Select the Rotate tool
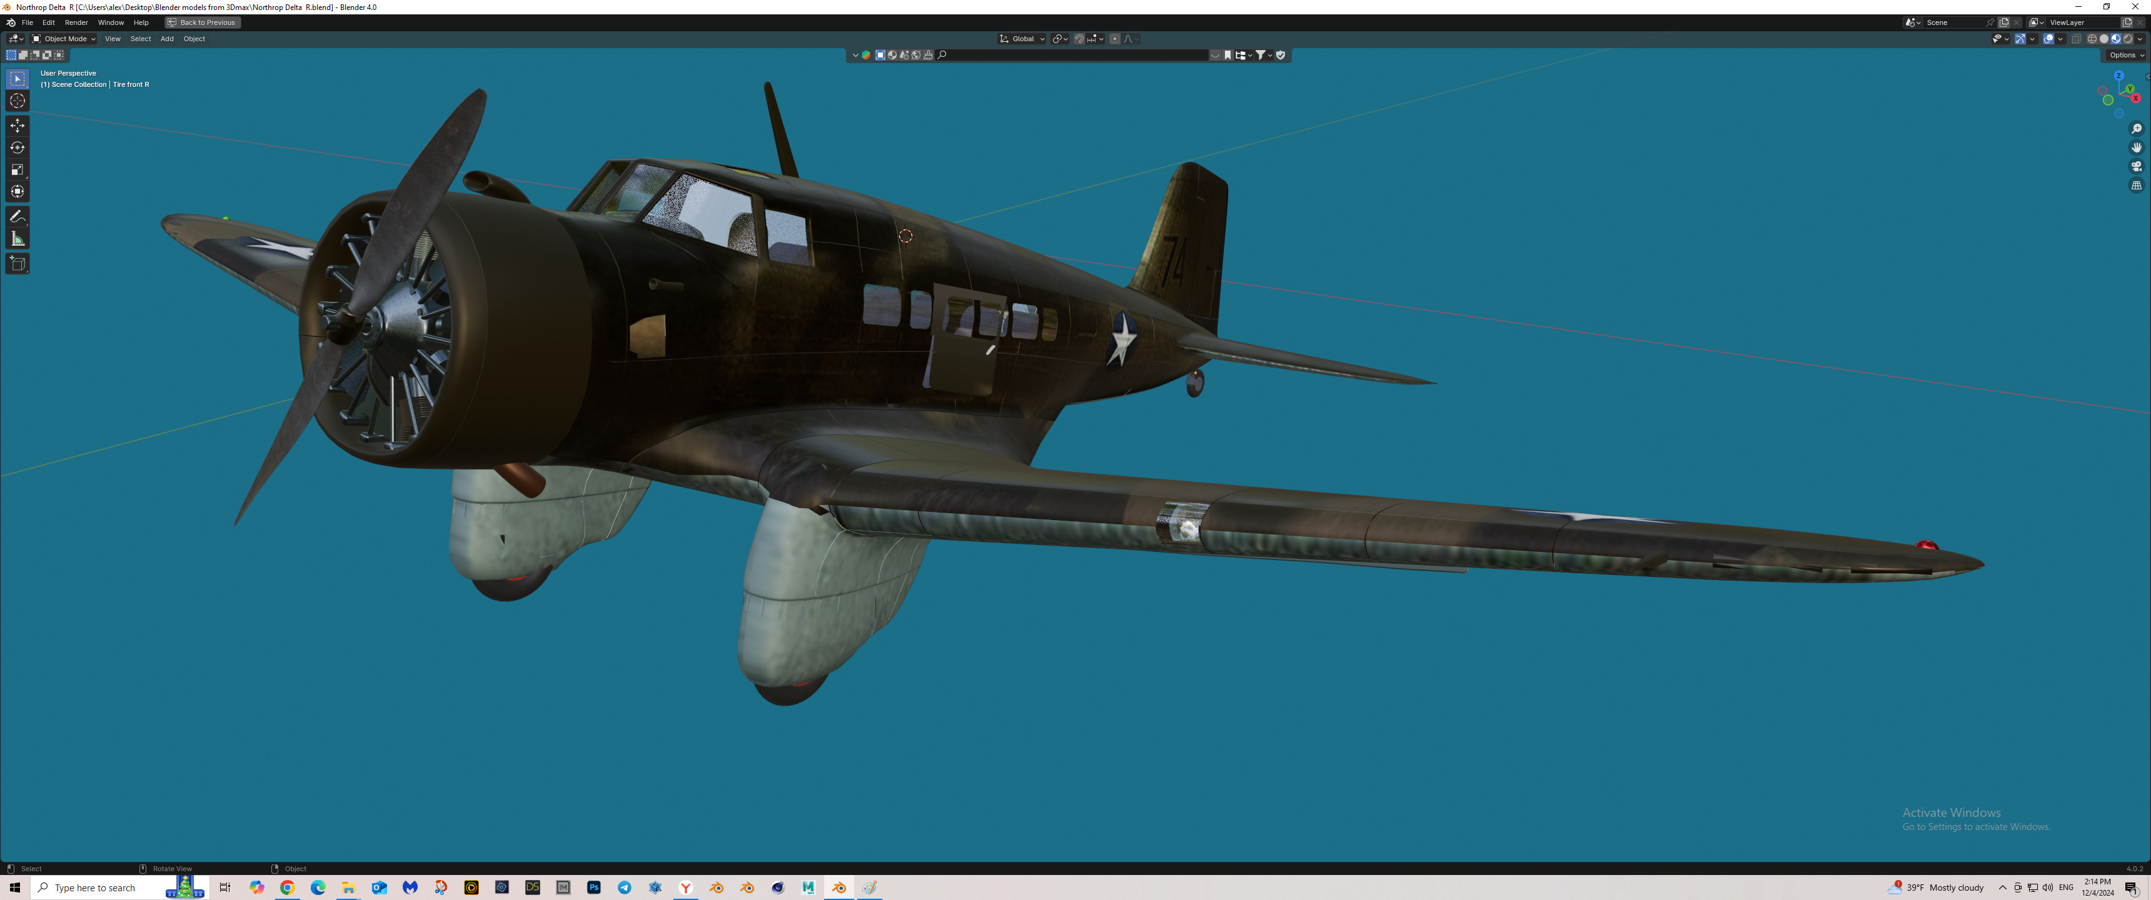Image resolution: width=2151 pixels, height=900 pixels. (18, 147)
